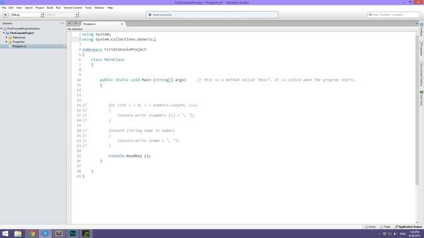Expand the References folder arrow

[7, 38]
